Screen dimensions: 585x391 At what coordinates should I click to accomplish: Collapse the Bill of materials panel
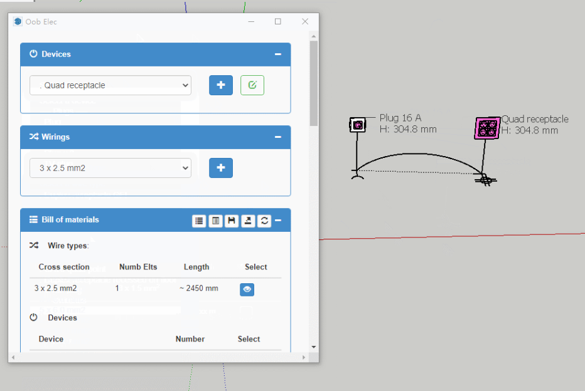click(278, 221)
